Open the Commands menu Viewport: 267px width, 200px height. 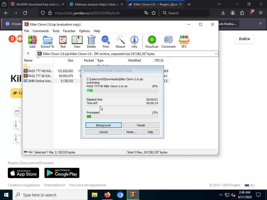tap(41, 31)
